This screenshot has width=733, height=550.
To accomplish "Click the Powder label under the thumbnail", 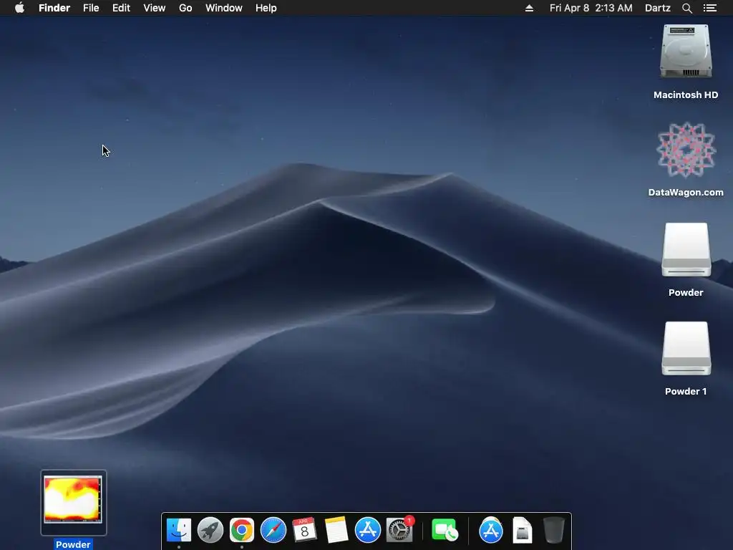I will coord(73,544).
